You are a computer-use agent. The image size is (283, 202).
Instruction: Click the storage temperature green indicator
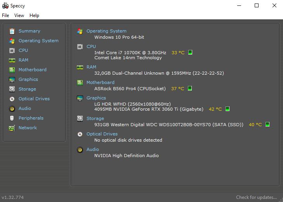pyautogui.click(x=267, y=125)
